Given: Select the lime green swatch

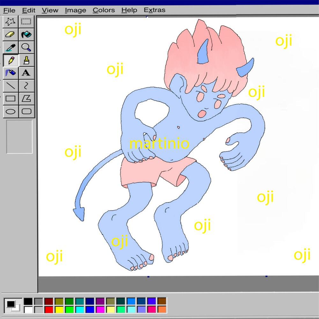Looking at the screenshot, I should [x=69, y=310].
